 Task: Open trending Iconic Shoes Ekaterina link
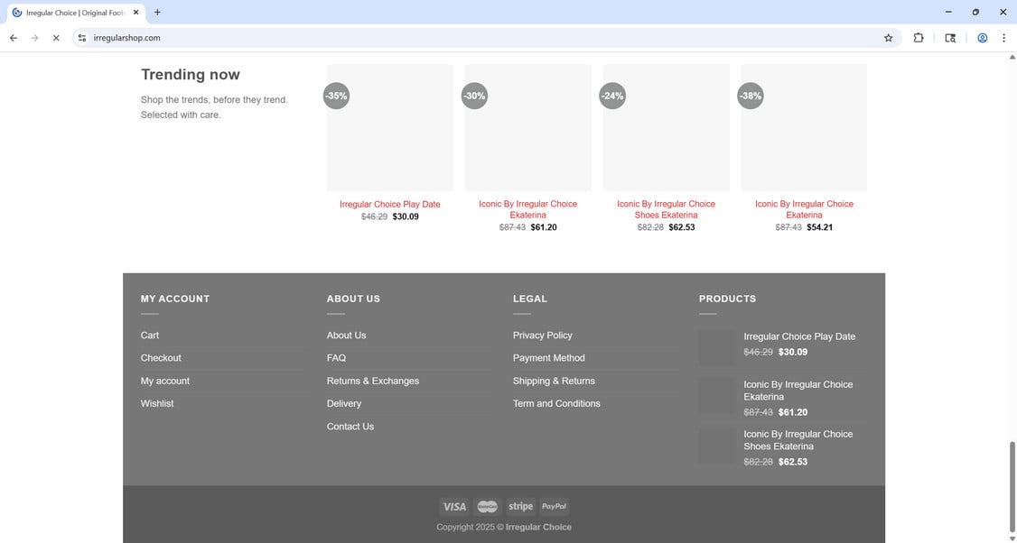click(667, 209)
